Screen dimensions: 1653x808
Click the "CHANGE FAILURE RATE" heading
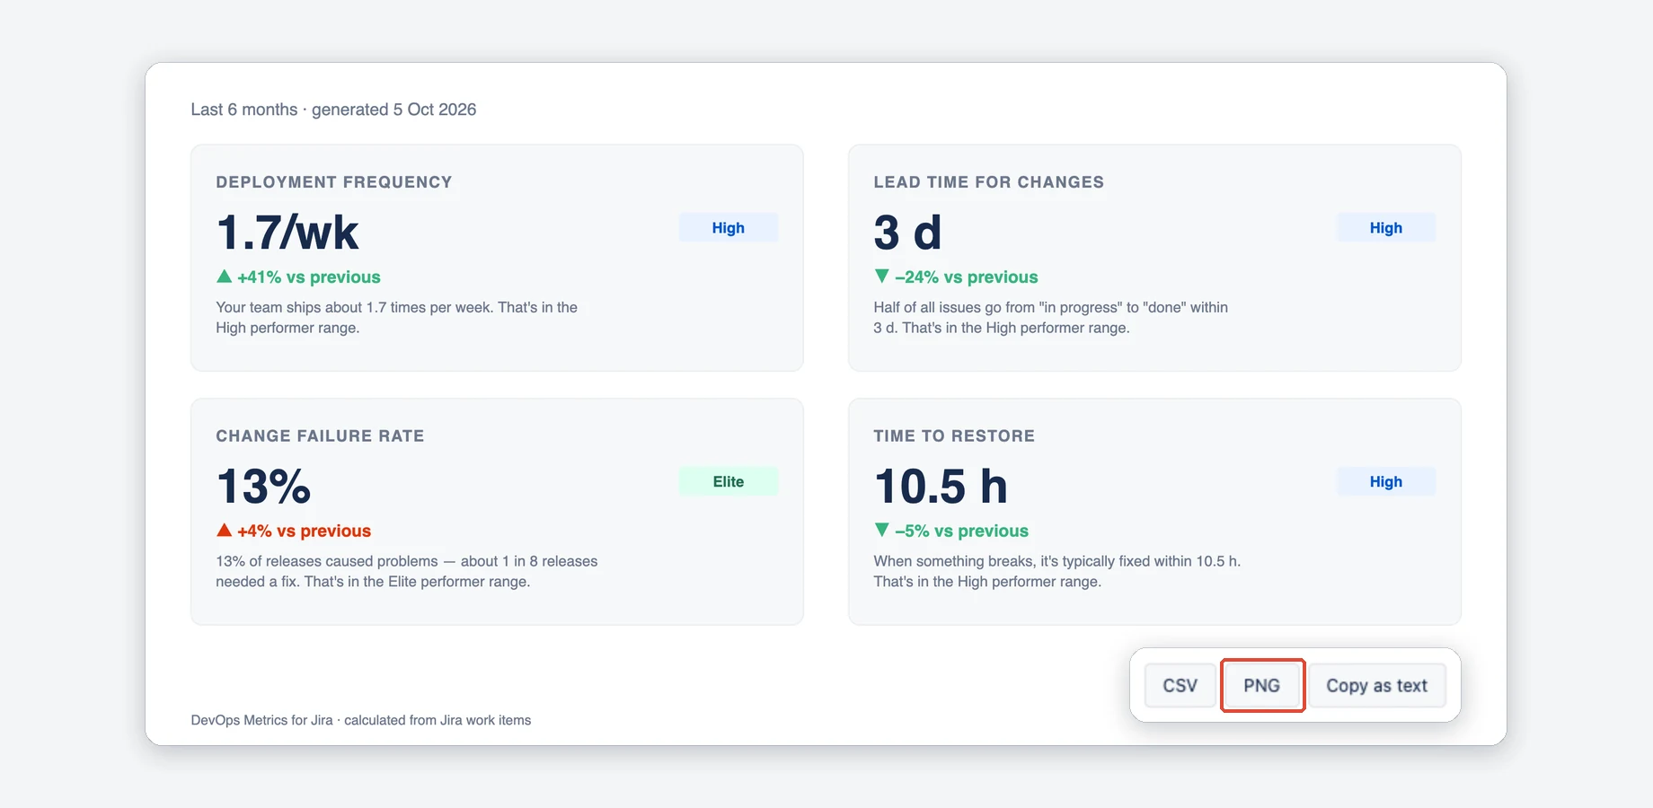point(320,436)
